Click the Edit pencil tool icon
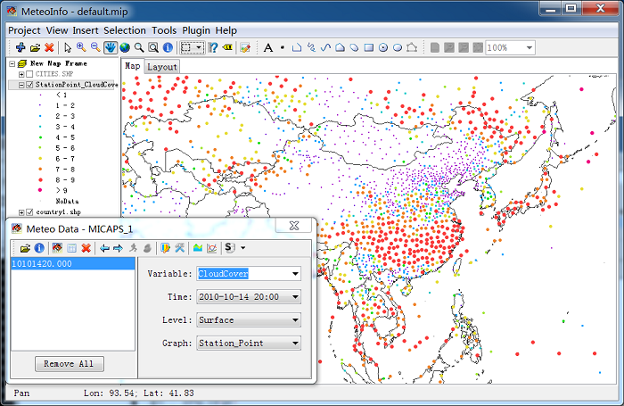This screenshot has width=624, height=406. (245, 48)
